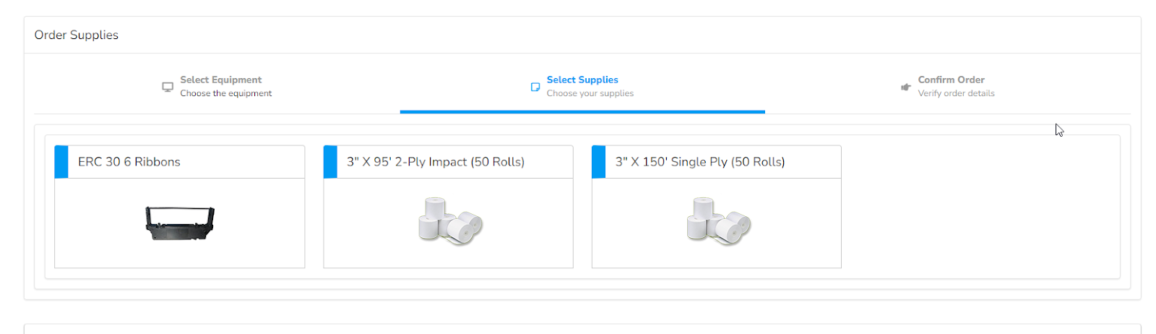This screenshot has height=334, width=1156.
Task: Click blue marker on Single Ply card
Action: [x=598, y=162]
